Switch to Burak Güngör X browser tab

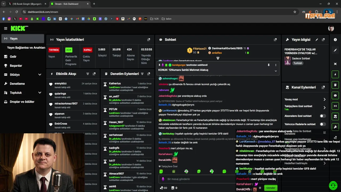[27, 4]
